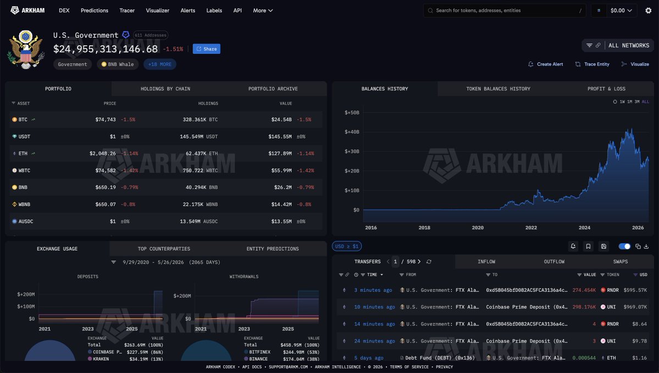Click the U.S. Government seal image
The width and height of the screenshot is (659, 373).
point(26,50)
